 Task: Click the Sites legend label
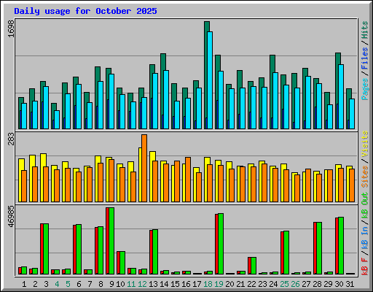[x=365, y=177]
